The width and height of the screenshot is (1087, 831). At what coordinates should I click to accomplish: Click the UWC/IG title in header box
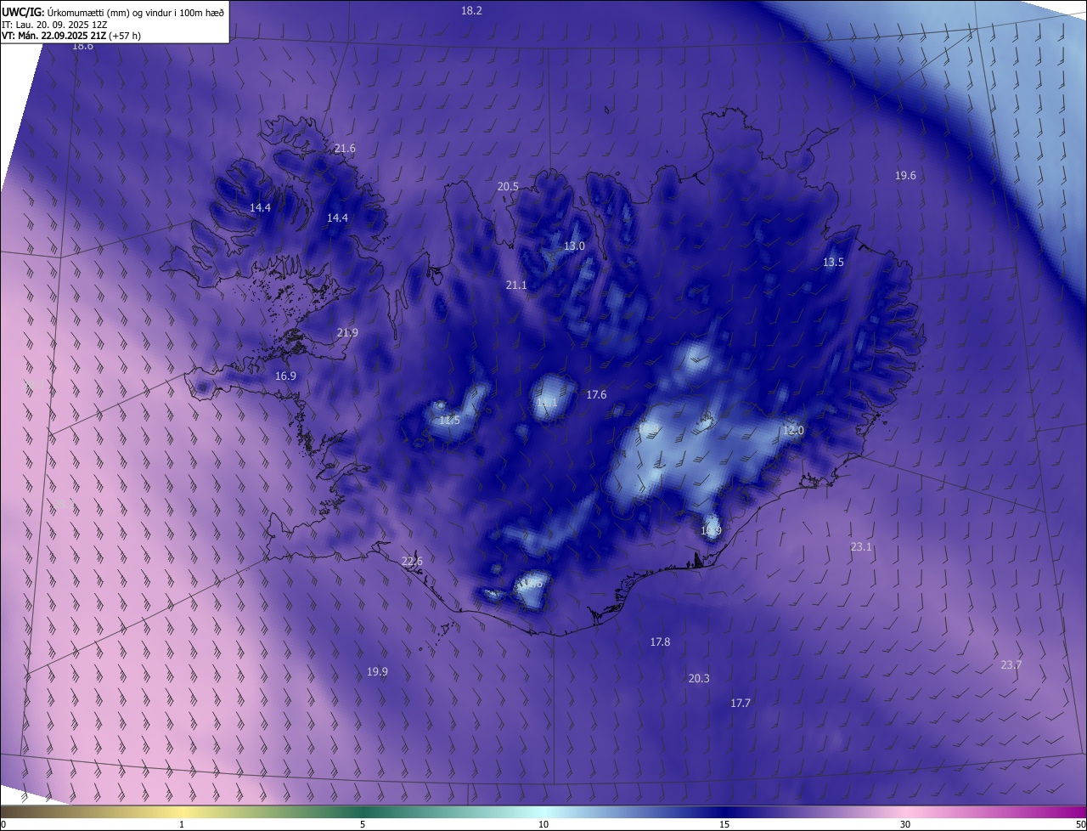point(24,12)
